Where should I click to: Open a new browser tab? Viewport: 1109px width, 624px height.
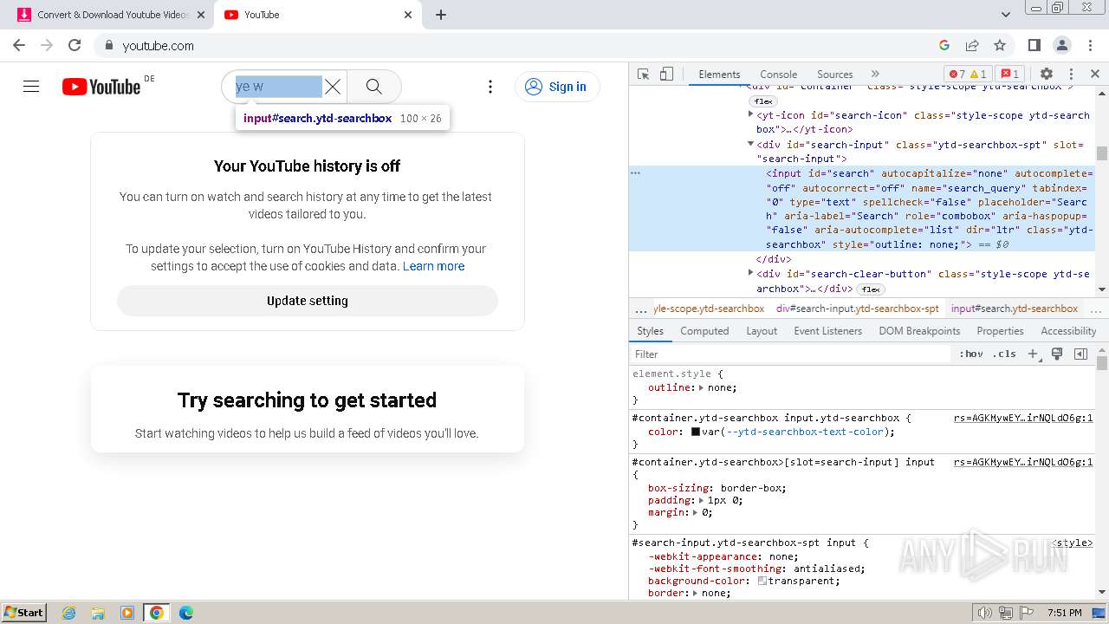pos(441,15)
